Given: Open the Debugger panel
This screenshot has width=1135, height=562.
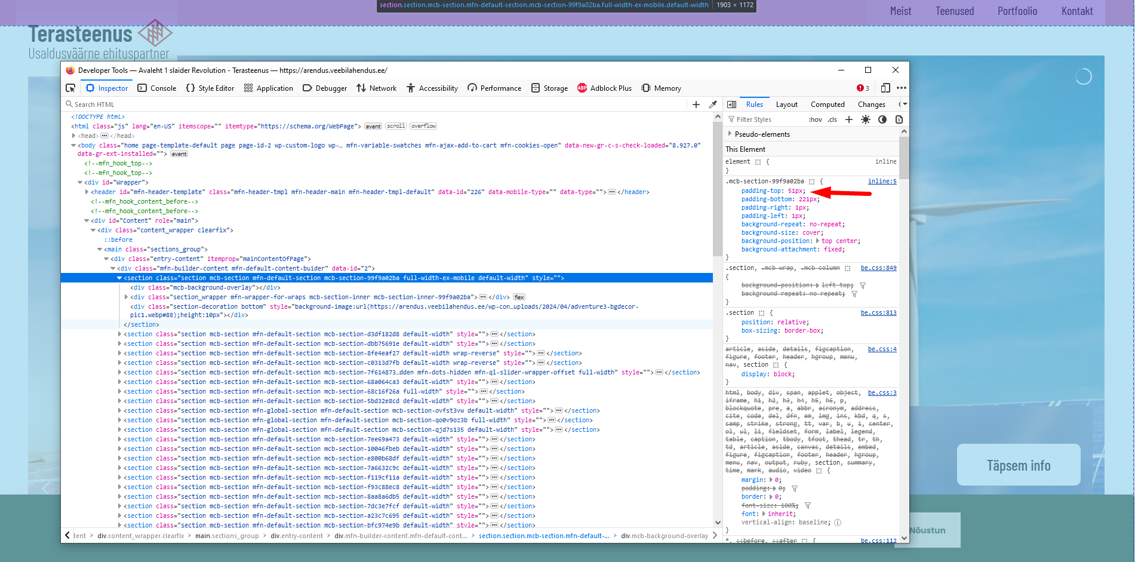Looking at the screenshot, I should coord(325,88).
